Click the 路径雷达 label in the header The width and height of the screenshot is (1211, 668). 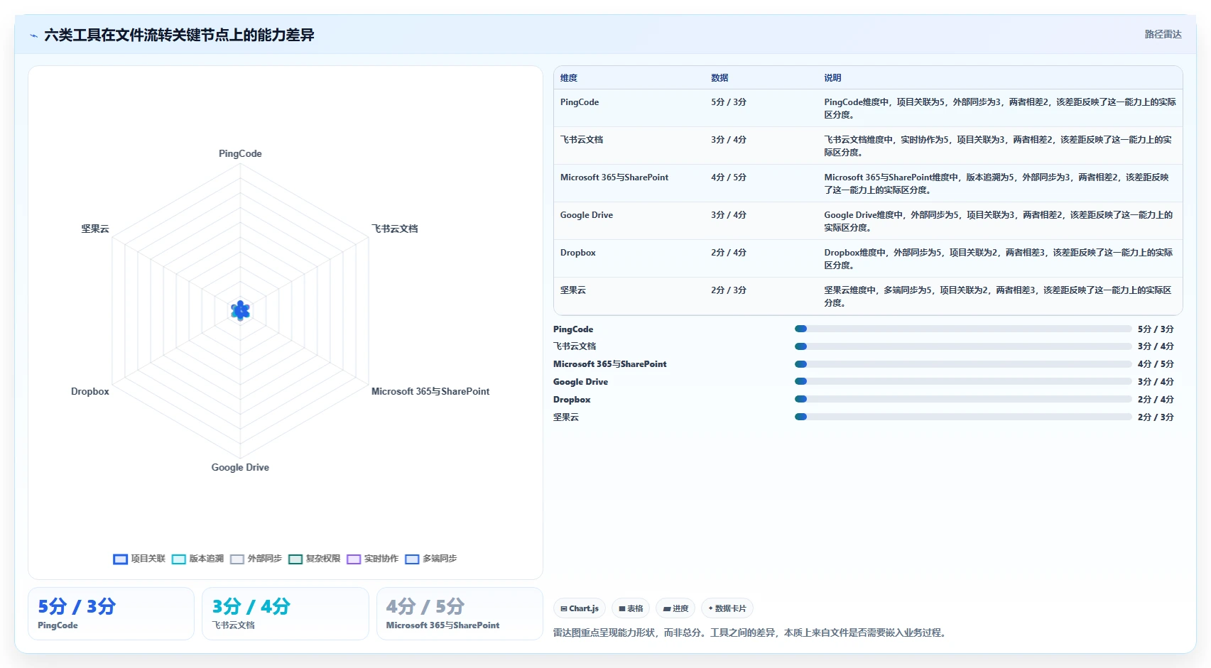(x=1163, y=34)
